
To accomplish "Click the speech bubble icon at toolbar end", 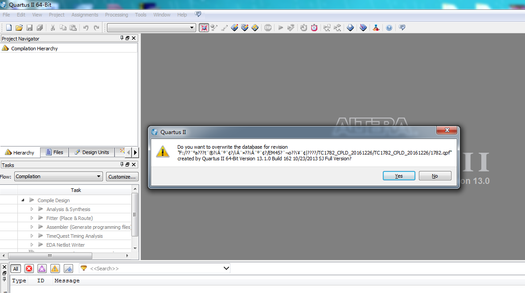I will pos(402,28).
